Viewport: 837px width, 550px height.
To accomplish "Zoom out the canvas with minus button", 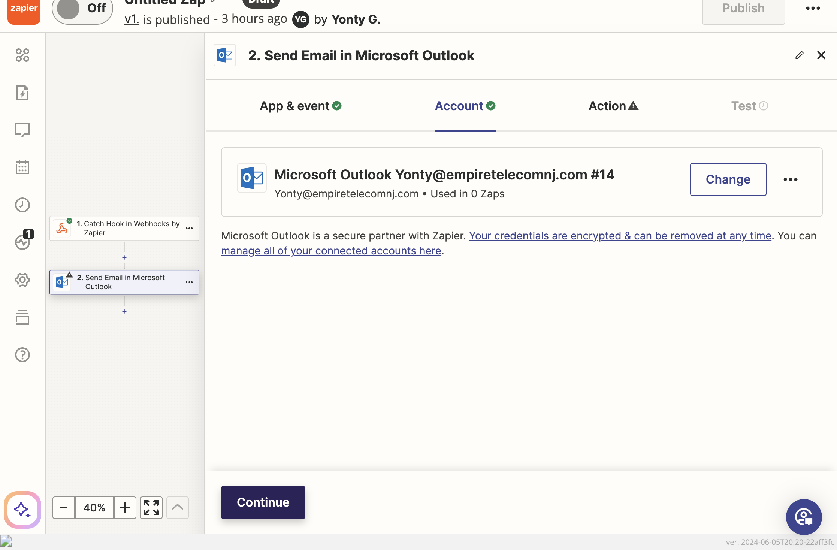I will pyautogui.click(x=64, y=508).
